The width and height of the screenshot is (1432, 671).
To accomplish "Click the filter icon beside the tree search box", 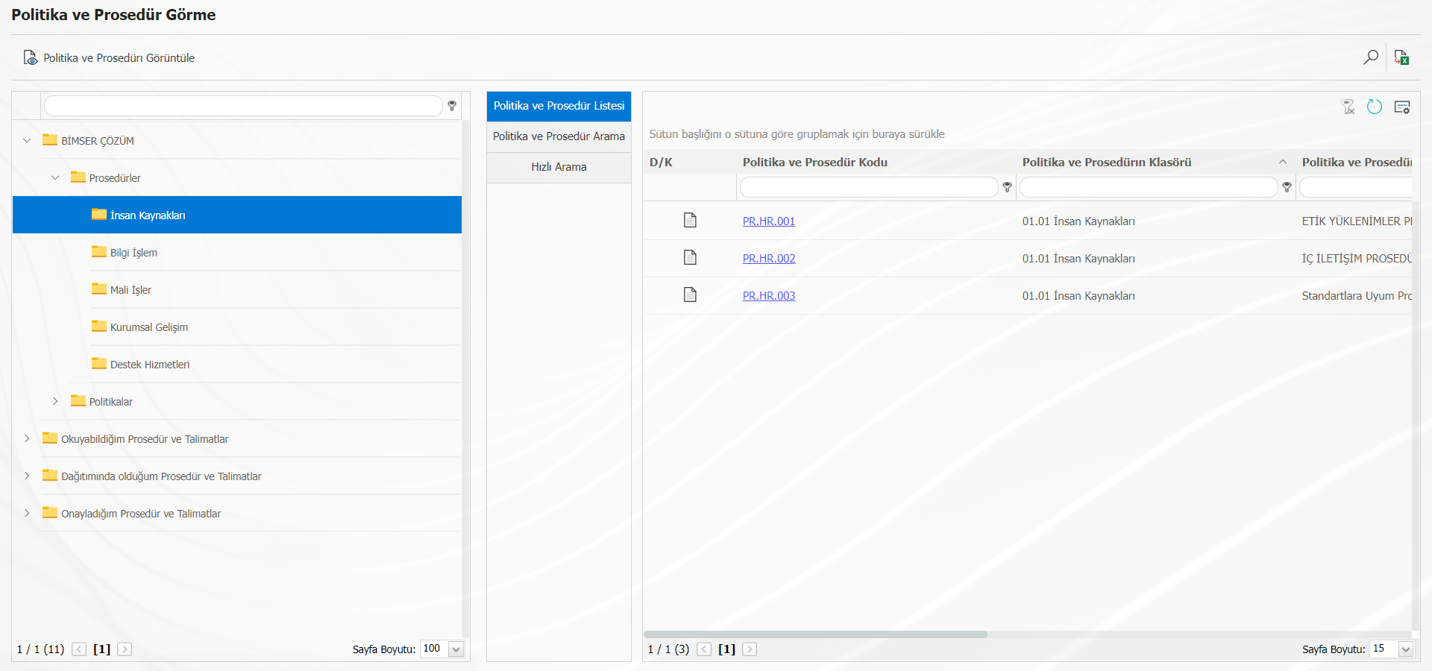I will 452,106.
